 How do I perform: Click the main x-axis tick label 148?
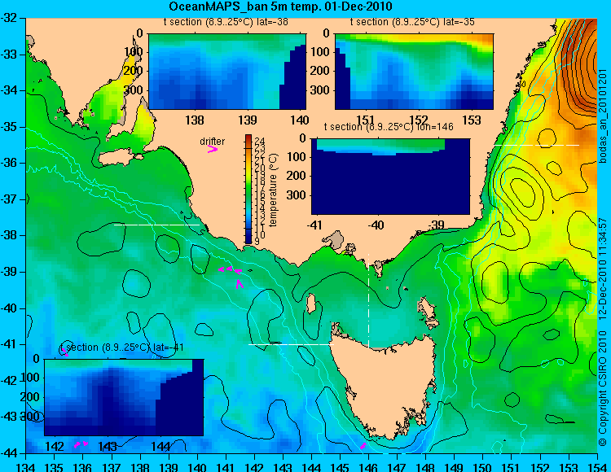coord(426,467)
